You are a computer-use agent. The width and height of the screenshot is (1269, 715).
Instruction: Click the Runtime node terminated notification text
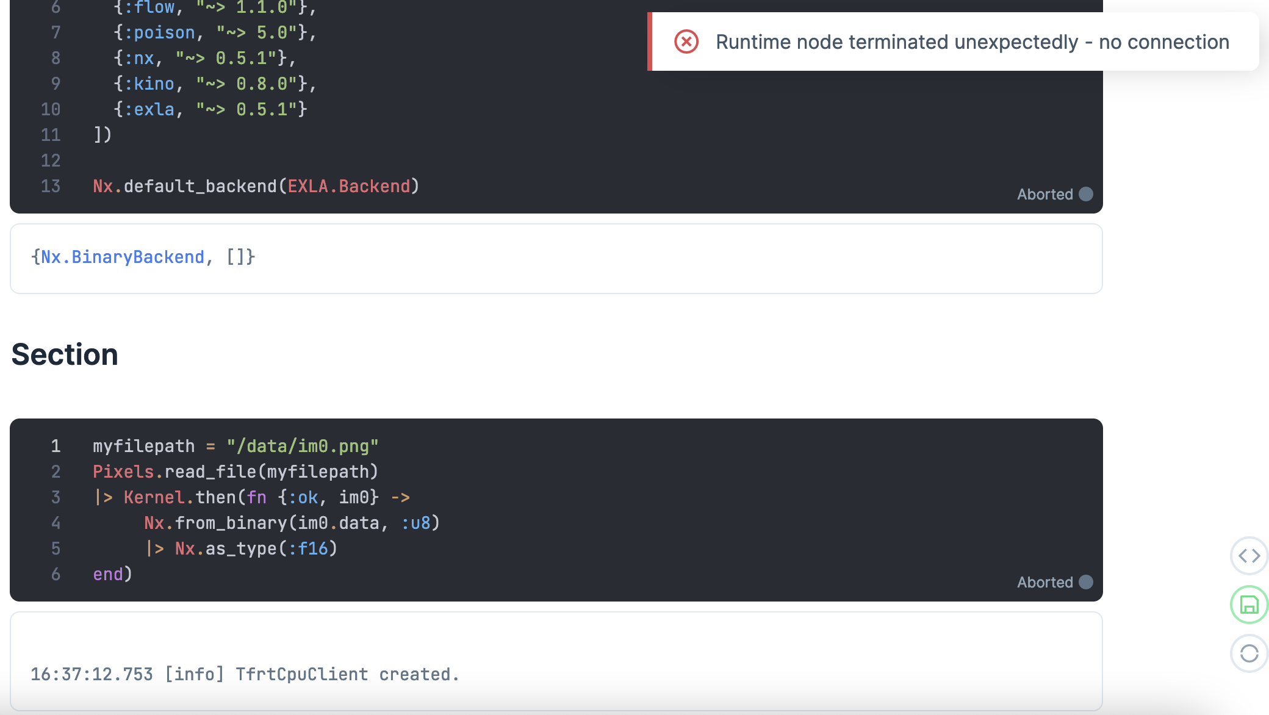coord(972,41)
